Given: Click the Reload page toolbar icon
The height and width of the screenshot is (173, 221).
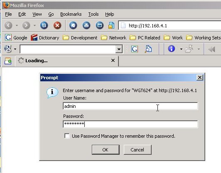Looking at the screenshot, I should pos(44,25).
